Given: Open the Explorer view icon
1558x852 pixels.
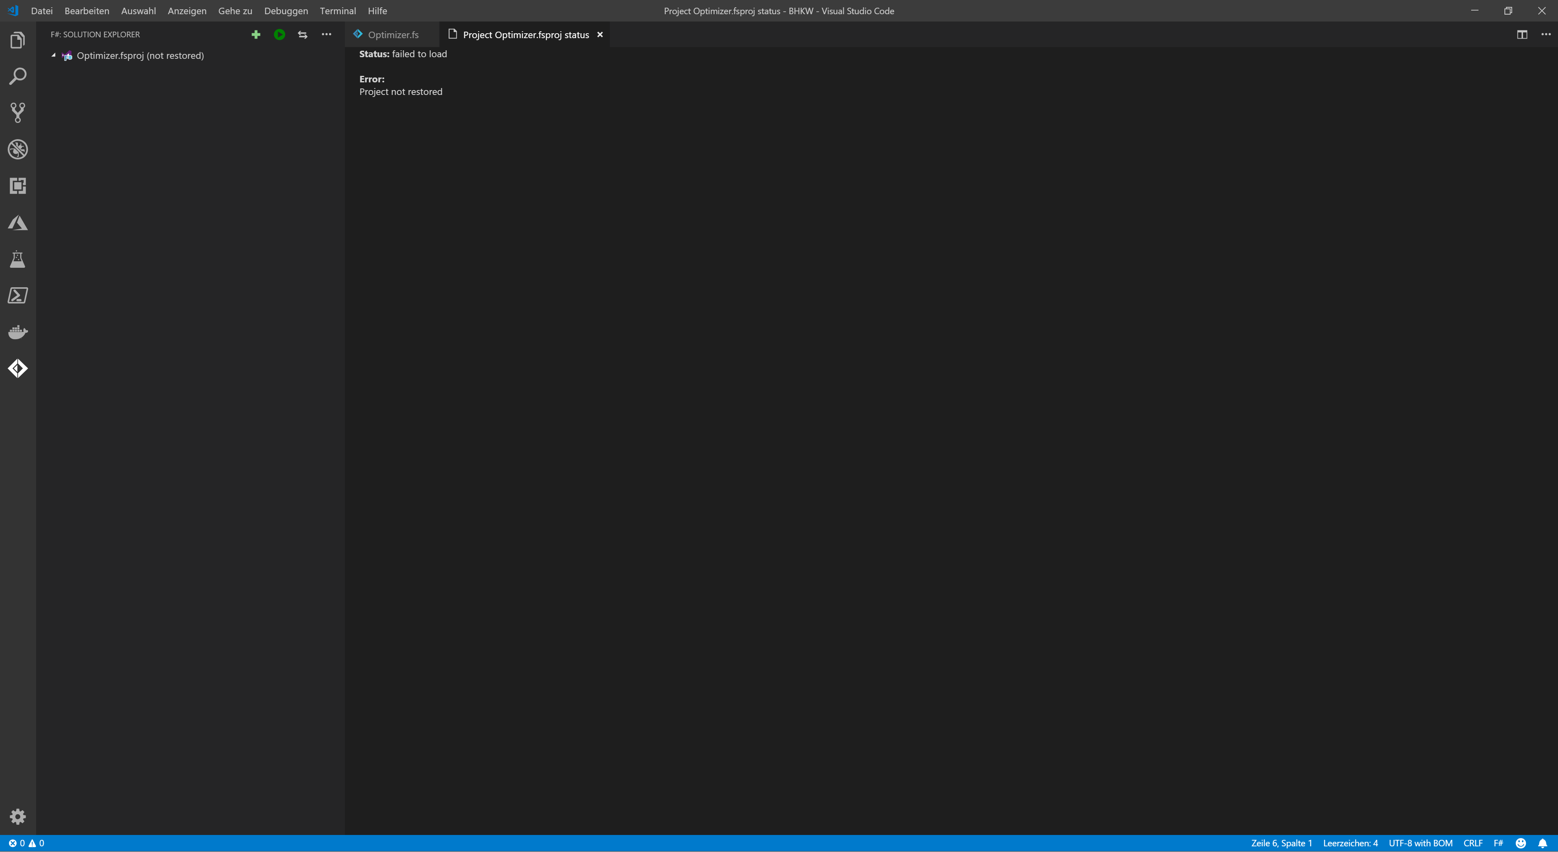Looking at the screenshot, I should pos(17,40).
